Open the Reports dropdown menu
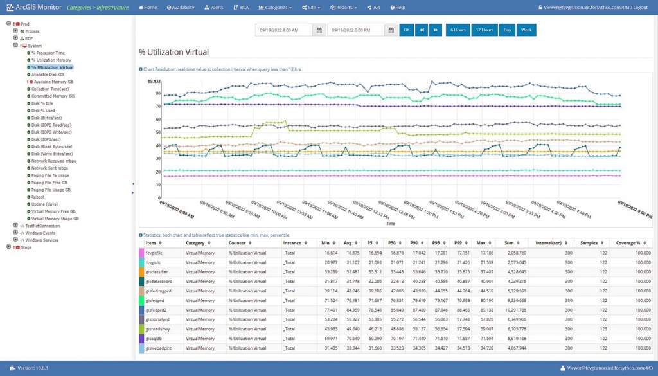 point(344,8)
